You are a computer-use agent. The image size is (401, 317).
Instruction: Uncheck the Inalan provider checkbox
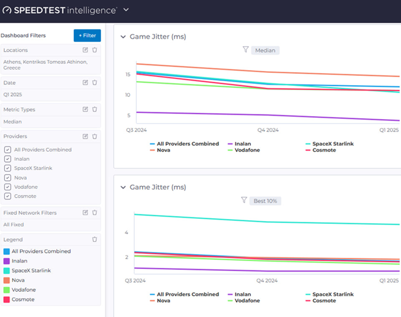7,159
